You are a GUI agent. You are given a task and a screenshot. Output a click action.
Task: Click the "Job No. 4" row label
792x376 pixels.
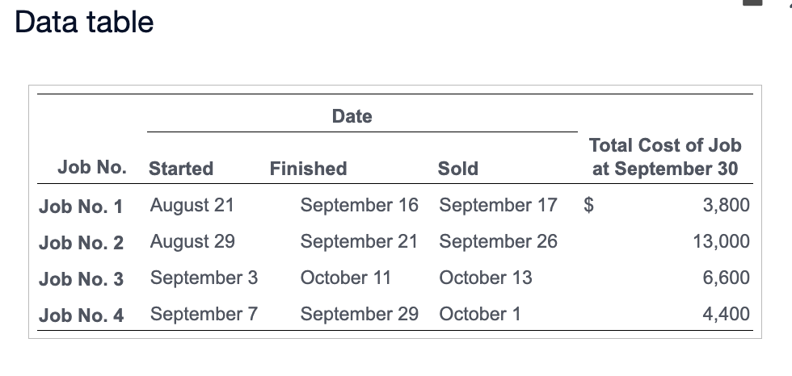pyautogui.click(x=81, y=315)
